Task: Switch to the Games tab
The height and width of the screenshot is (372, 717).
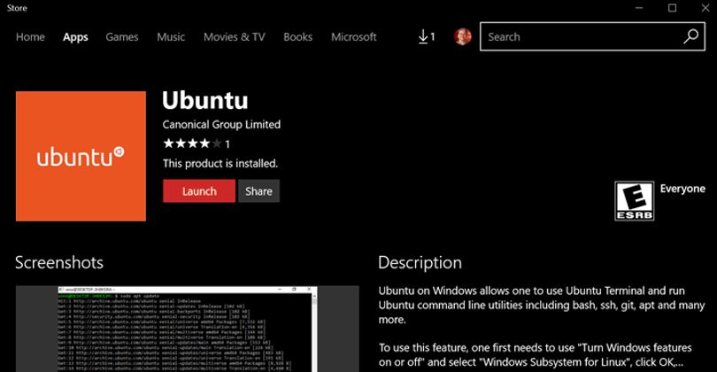Action: (121, 37)
